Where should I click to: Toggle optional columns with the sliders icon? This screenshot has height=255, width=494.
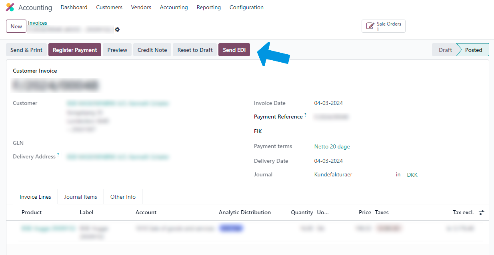[x=482, y=212]
